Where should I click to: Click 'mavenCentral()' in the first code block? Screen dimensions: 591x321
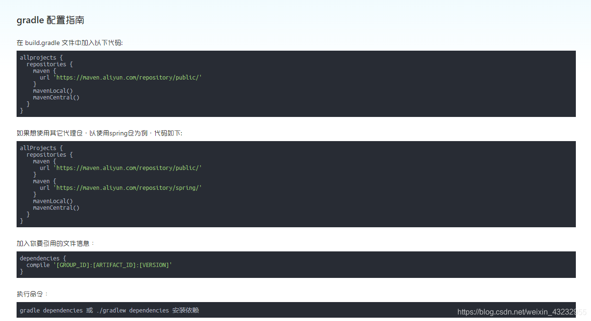pos(56,98)
